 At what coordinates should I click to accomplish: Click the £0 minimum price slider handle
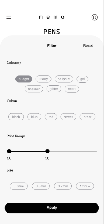pyautogui.click(x=9, y=151)
